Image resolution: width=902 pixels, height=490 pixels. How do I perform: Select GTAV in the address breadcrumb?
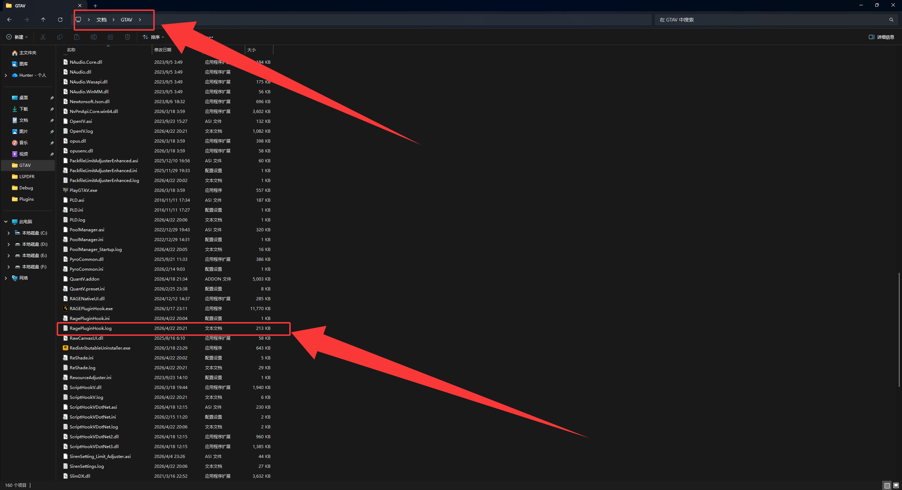[126, 20]
